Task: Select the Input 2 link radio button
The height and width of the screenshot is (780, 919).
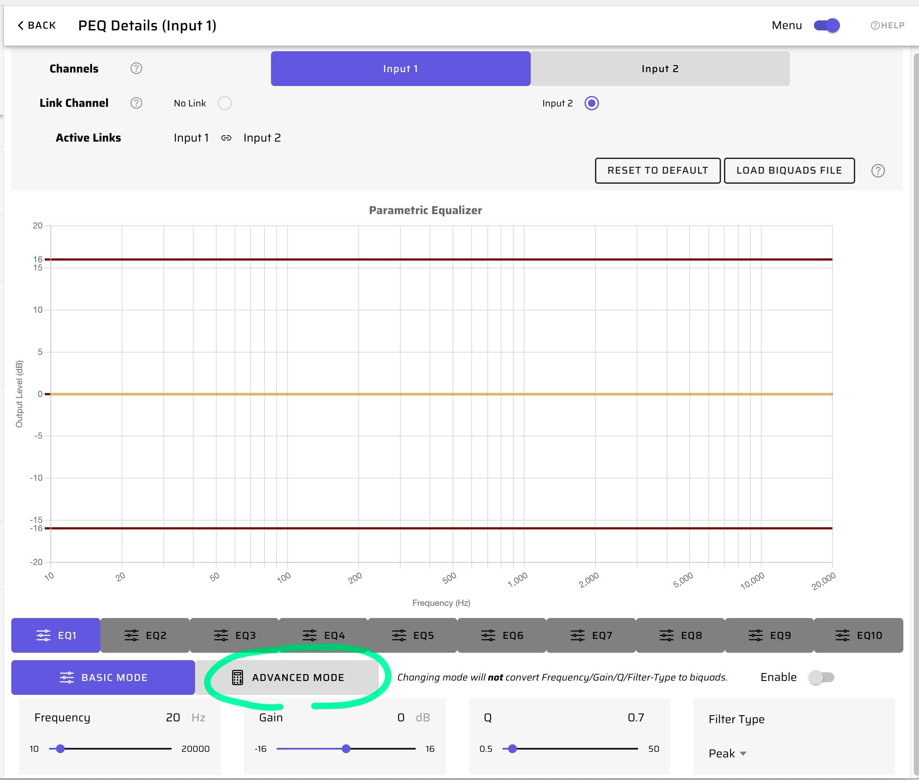Action: pos(591,103)
